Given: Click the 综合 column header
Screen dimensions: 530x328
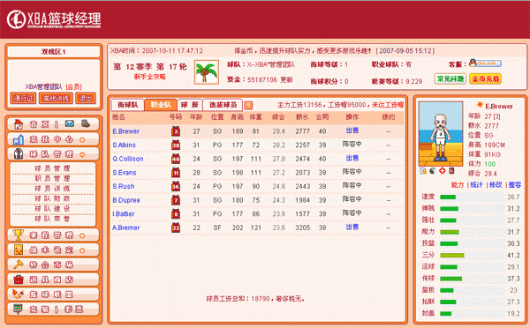Looking at the screenshot, I should pyautogui.click(x=278, y=116).
